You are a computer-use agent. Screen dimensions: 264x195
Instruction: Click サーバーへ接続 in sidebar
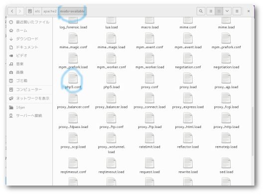pos(29,116)
